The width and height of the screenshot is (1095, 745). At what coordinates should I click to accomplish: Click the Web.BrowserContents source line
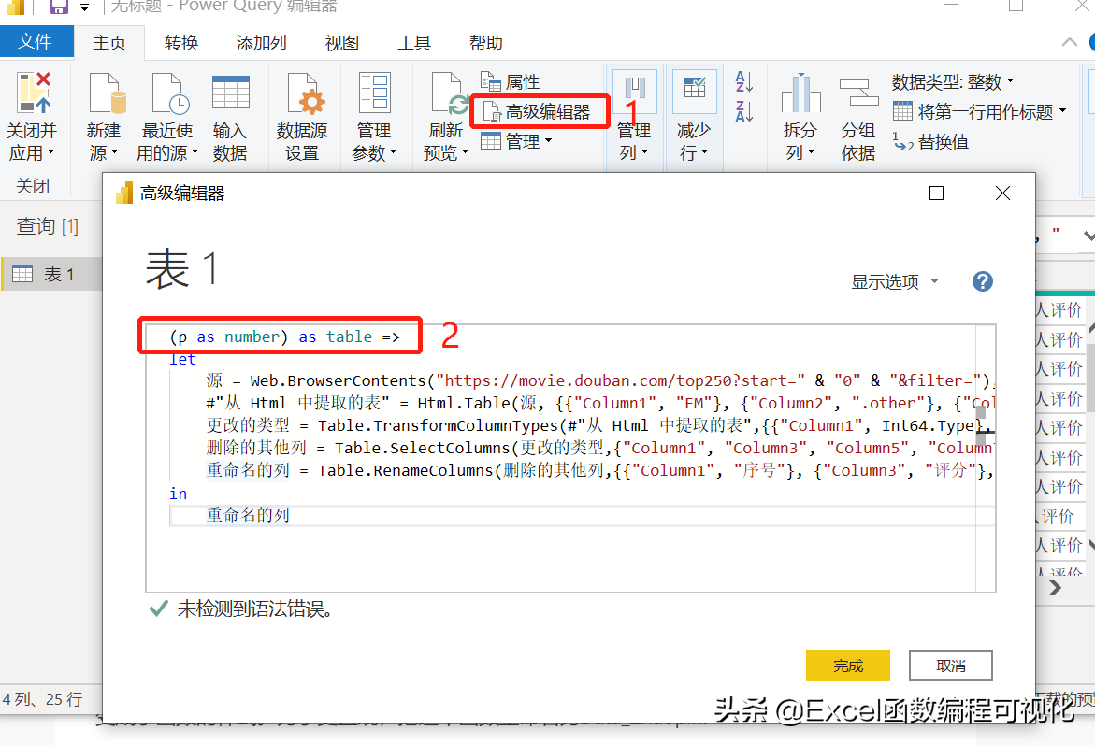(x=599, y=381)
